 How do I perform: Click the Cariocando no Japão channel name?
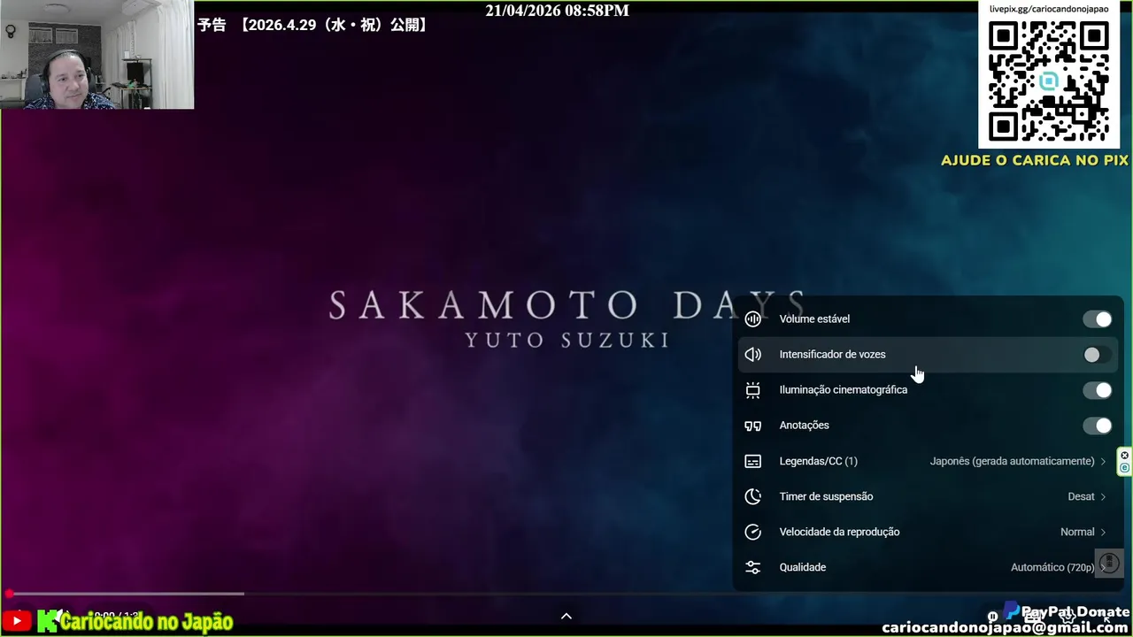point(147,622)
